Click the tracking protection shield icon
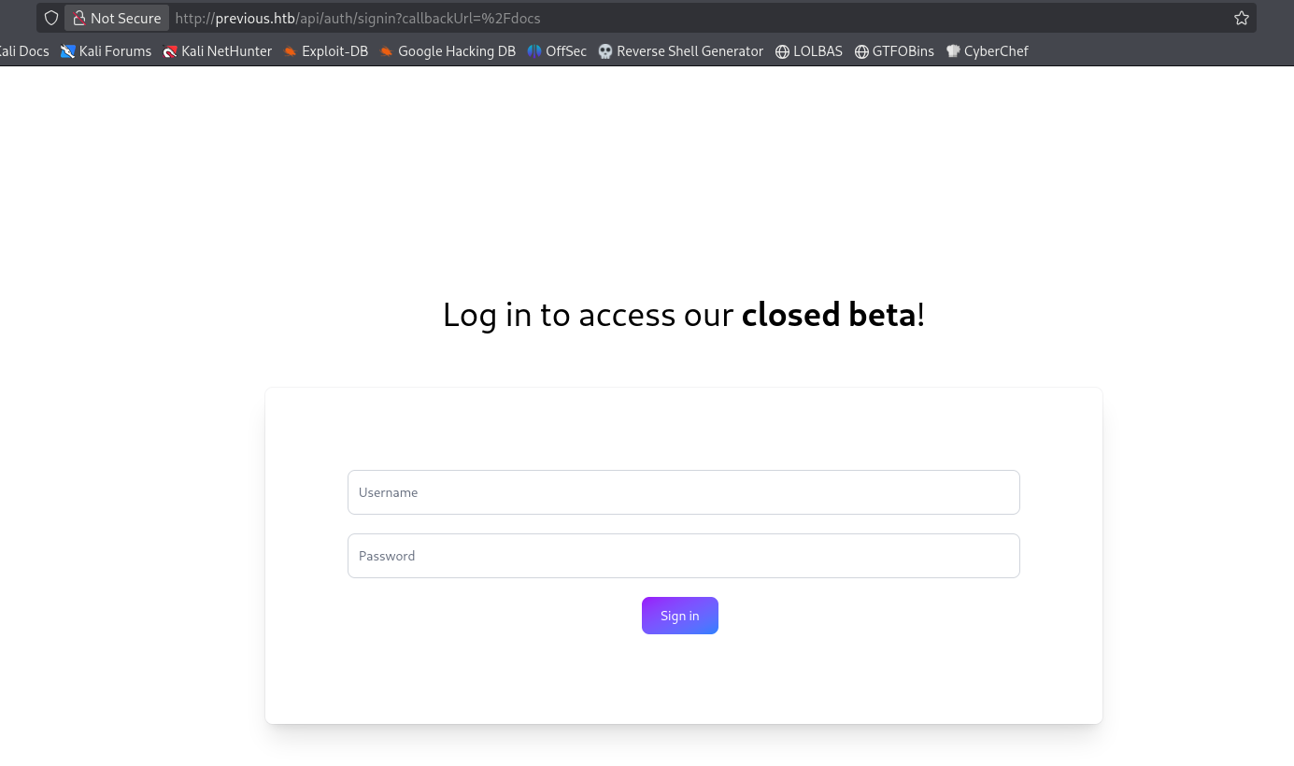This screenshot has width=1294, height=766. [51, 19]
